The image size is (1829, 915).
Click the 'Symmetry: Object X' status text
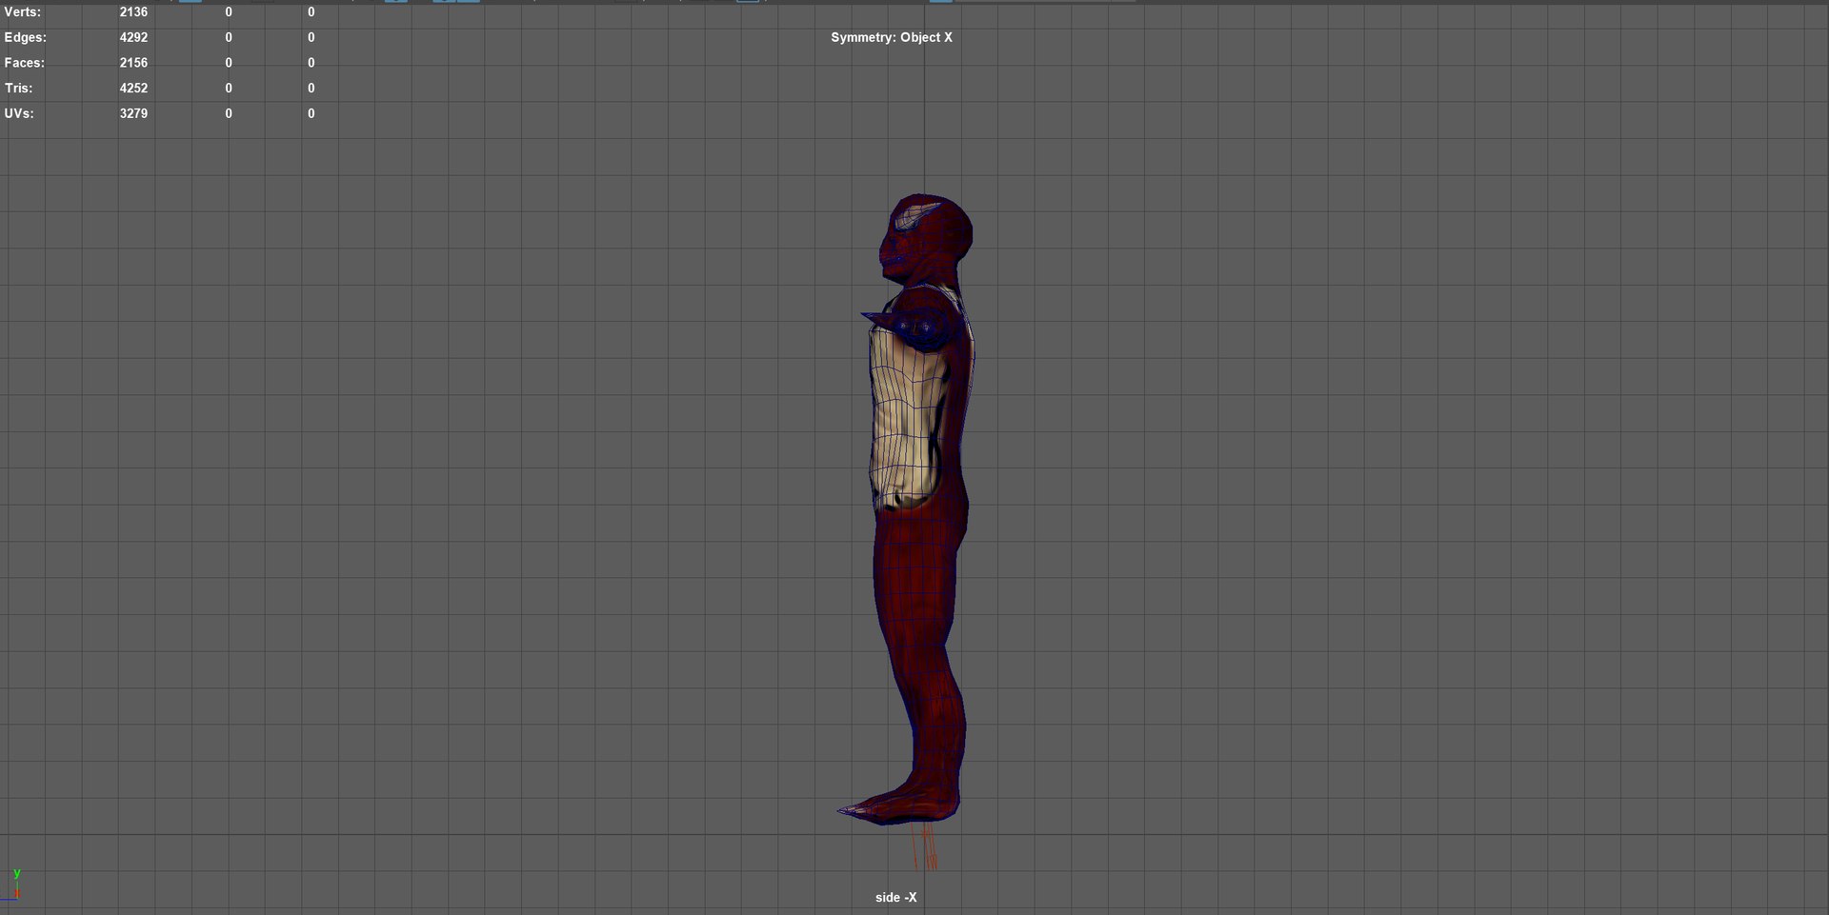(892, 37)
